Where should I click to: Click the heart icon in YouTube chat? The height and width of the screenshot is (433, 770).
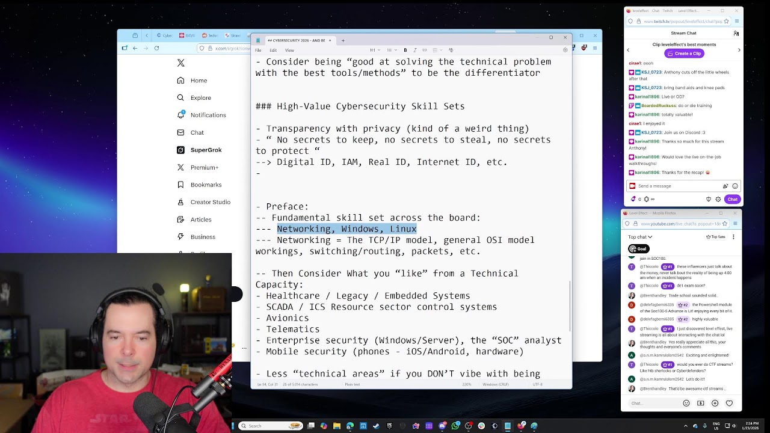[730, 403]
